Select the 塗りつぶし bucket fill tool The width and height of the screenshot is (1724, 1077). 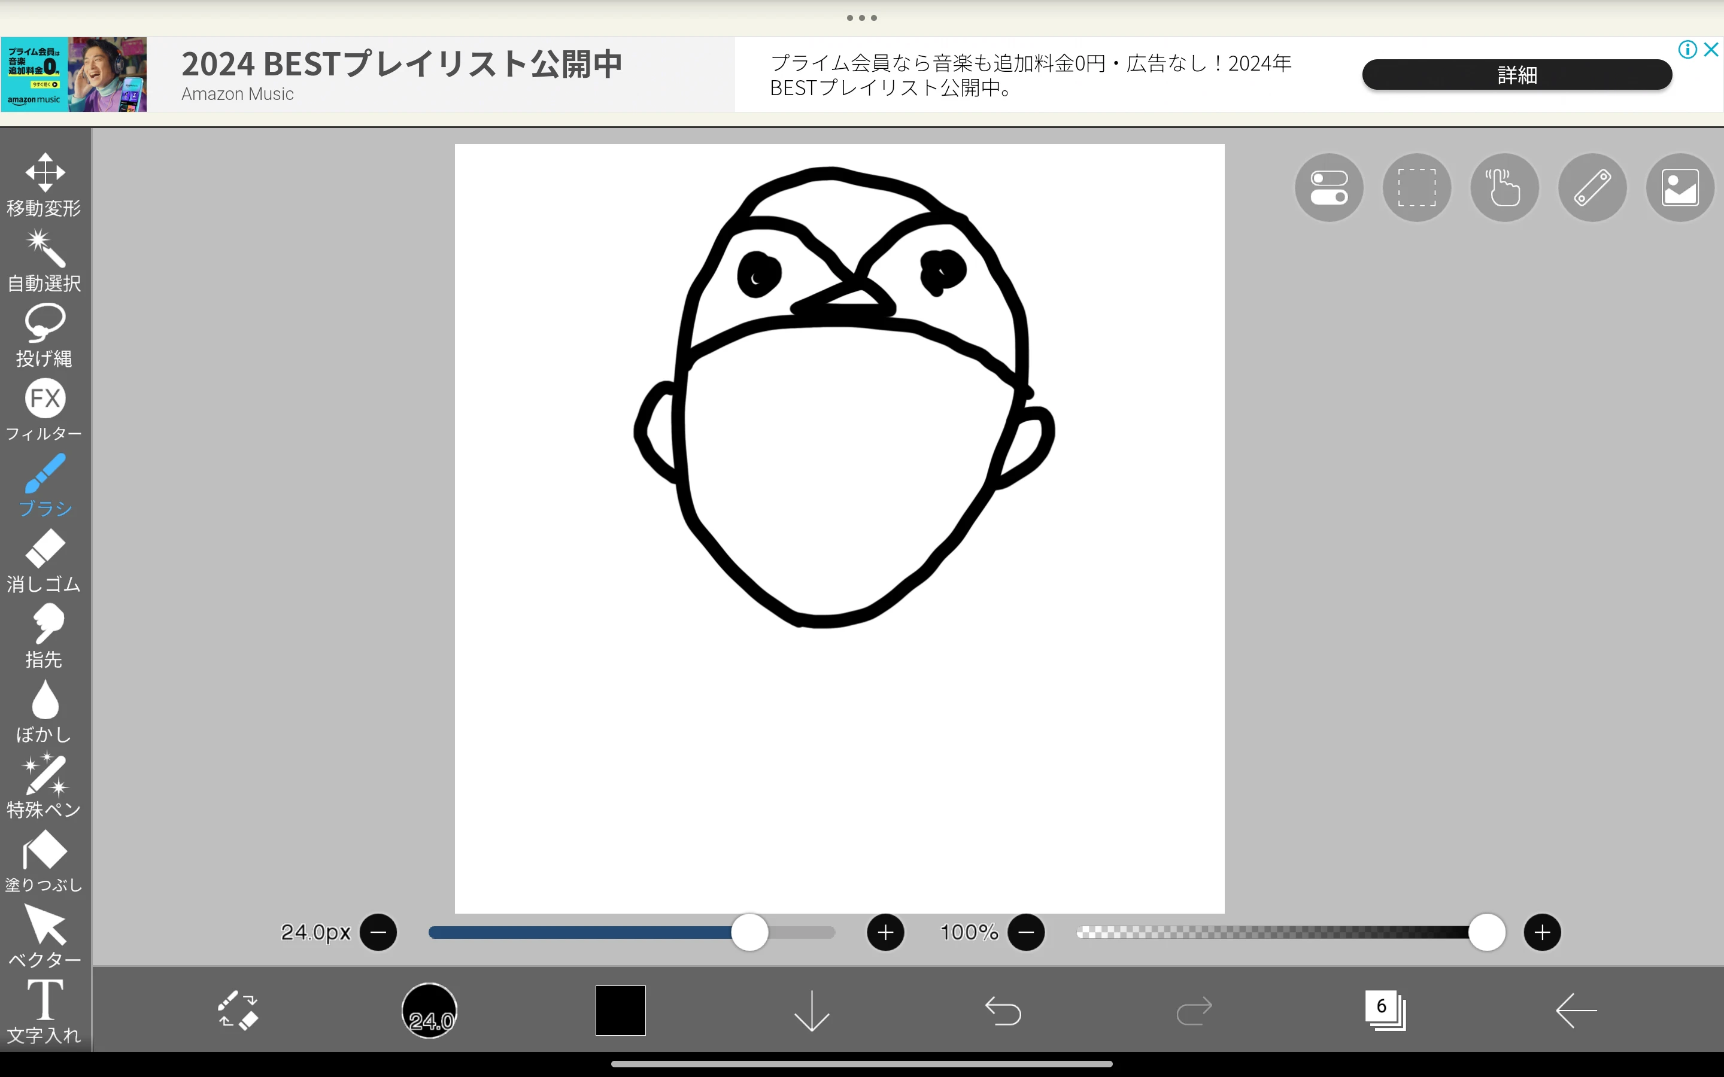click(44, 862)
